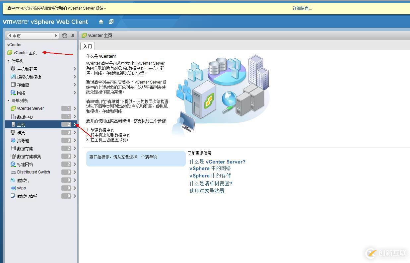This screenshot has height=263, width=410.
Task: Select 群集 label in inventory list
Action: click(x=21, y=133)
